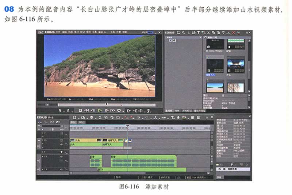
Task: Click the Play current area icon
Action: pyautogui.click(x=141, y=111)
